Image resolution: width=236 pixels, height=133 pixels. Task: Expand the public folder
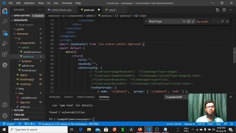(x=20, y=29)
